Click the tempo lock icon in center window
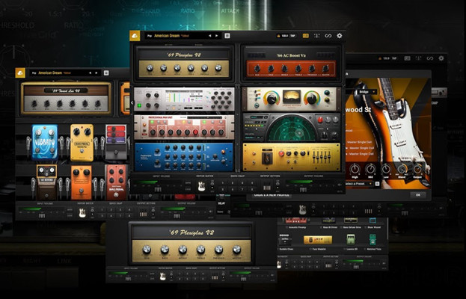Viewport: 466px width, 299px height. pos(278,36)
